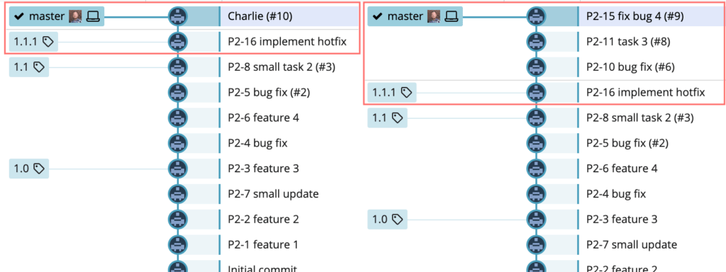Viewport: 726px width, 272px height.
Task: Select commit P2-10 bug fix (#6)
Action: 630,67
